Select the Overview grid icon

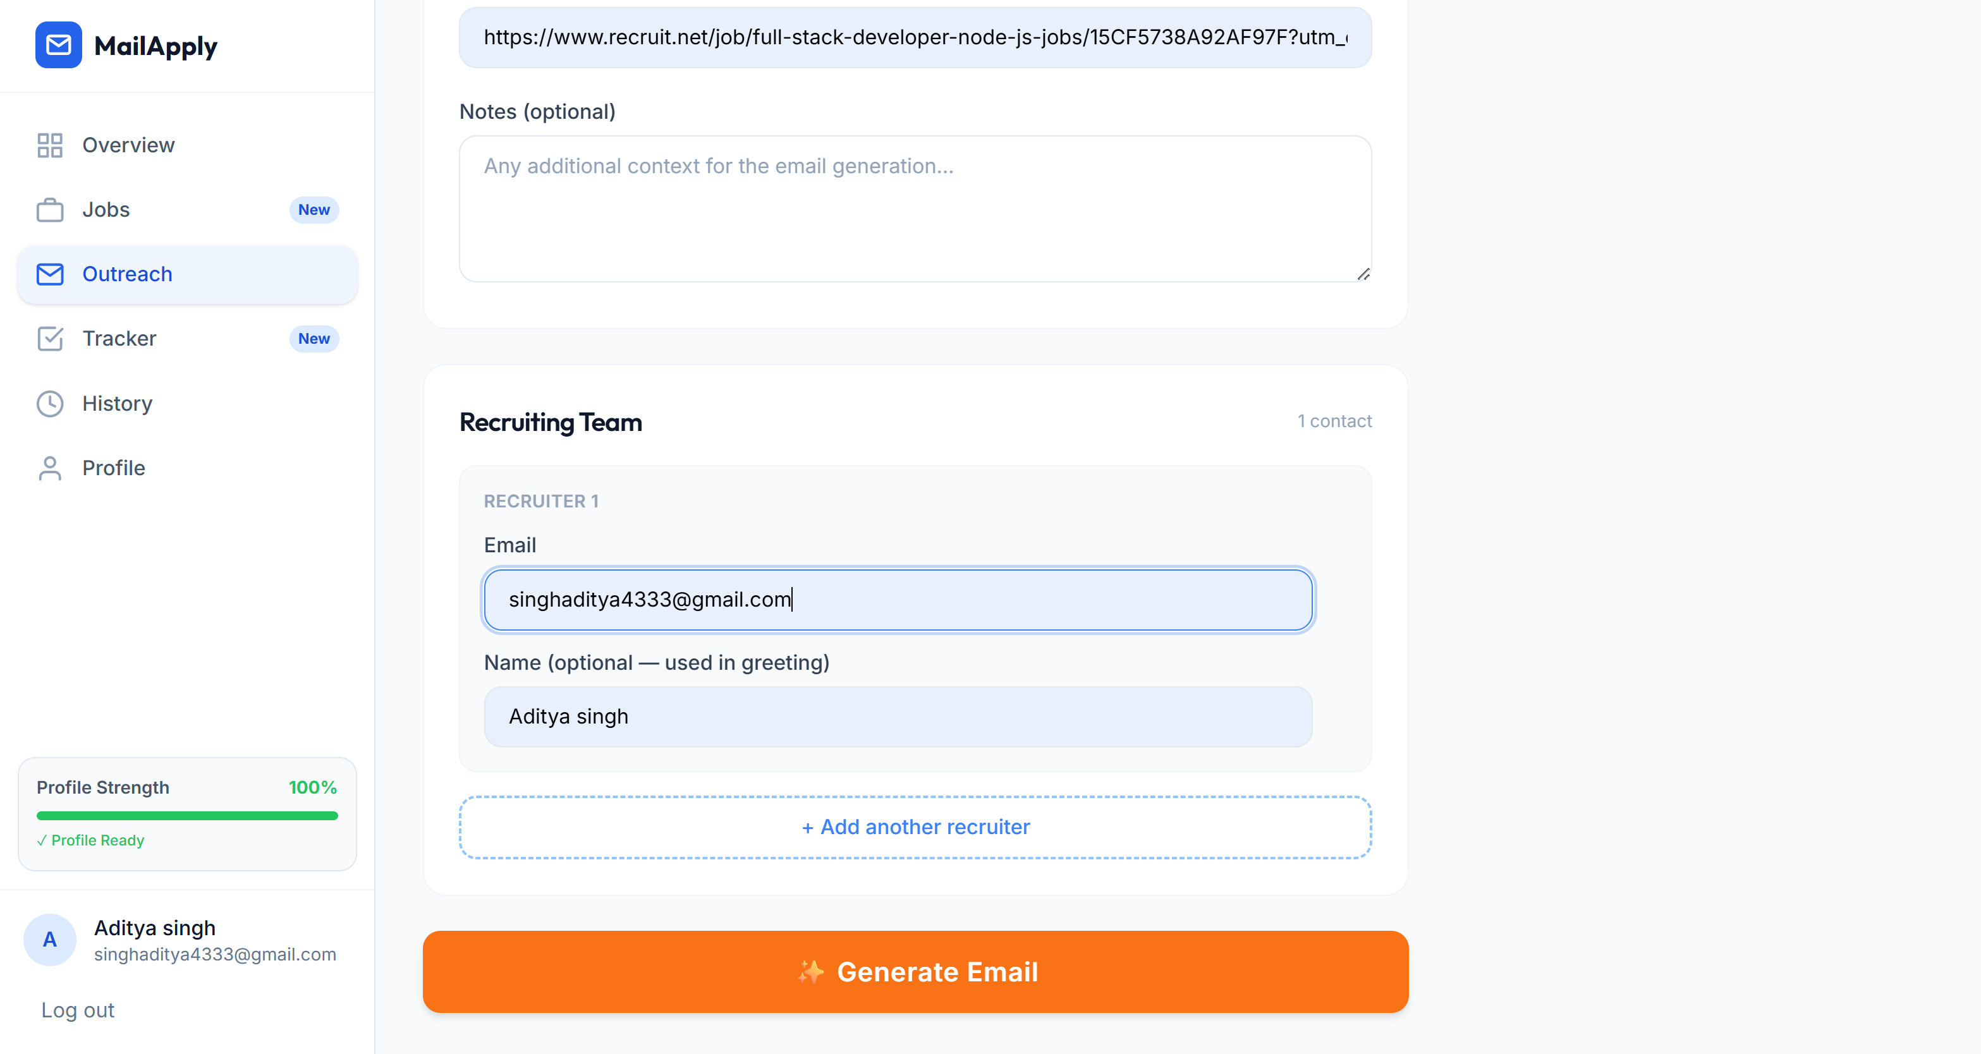[x=50, y=145]
